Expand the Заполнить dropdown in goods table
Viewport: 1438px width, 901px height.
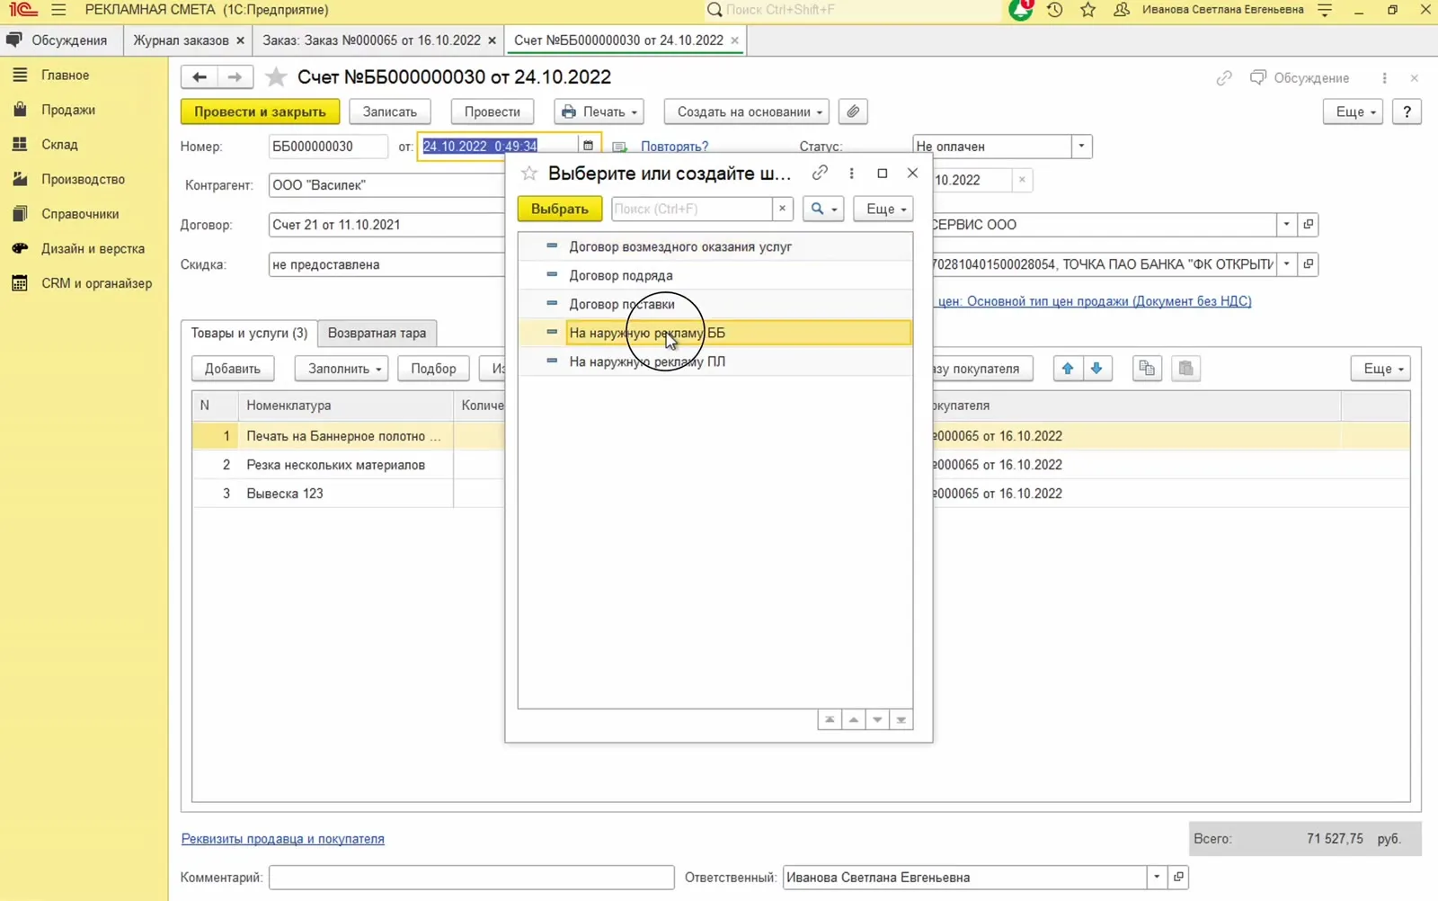[x=342, y=369]
